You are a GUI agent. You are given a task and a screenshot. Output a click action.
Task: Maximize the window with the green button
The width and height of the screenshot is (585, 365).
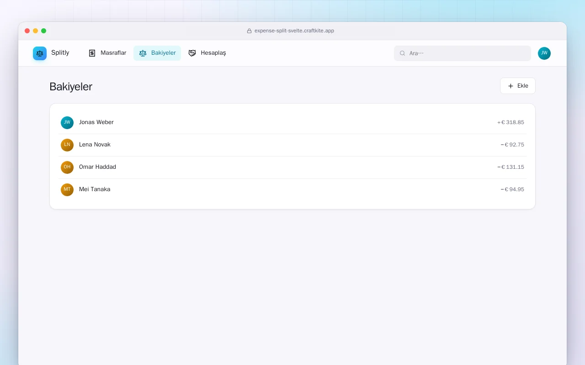[x=44, y=31]
